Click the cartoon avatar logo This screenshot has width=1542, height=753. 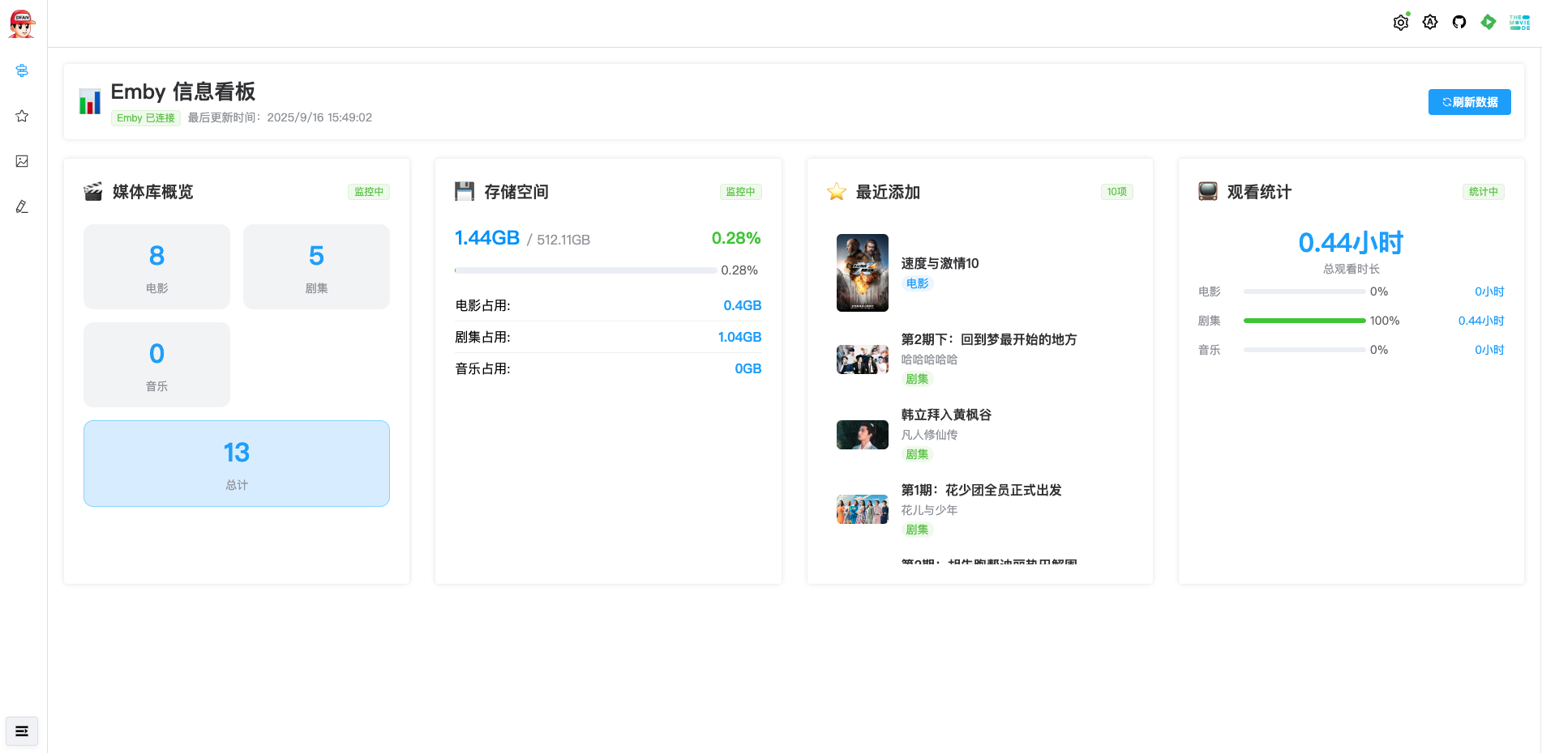(x=22, y=23)
